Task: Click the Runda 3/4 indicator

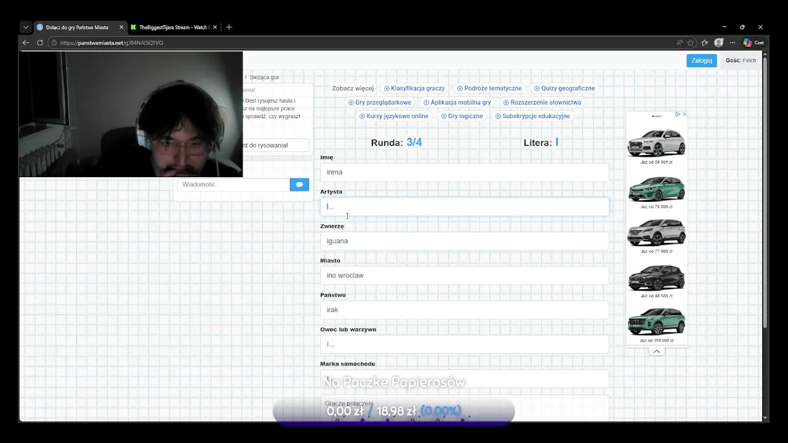Action: [396, 142]
